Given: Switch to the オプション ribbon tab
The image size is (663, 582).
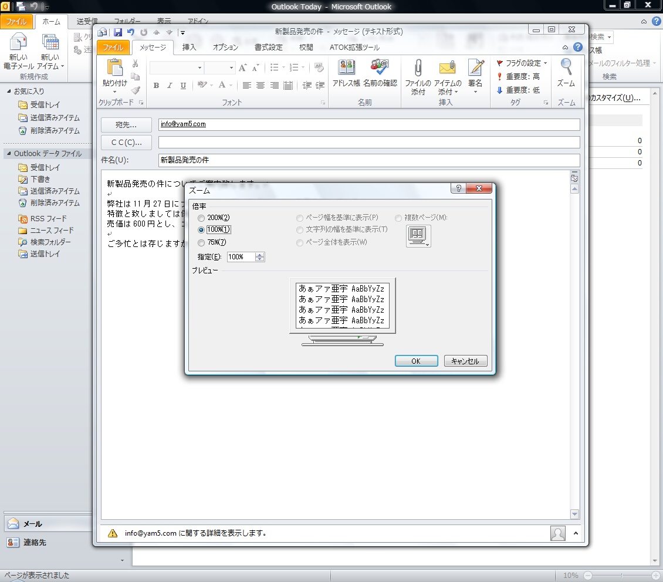Looking at the screenshot, I should click(x=225, y=48).
